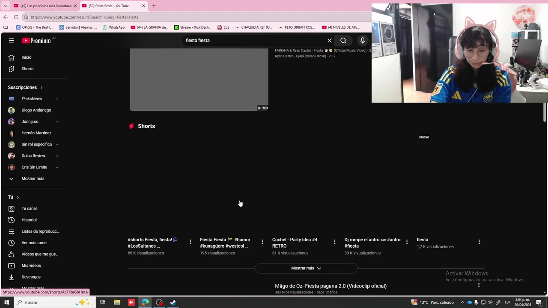Open Dalas Review channel
Image resolution: width=548 pixels, height=308 pixels.
34,156
